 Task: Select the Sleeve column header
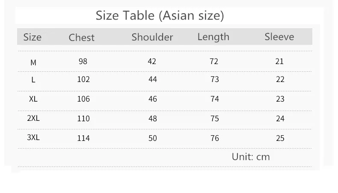[x=279, y=37]
